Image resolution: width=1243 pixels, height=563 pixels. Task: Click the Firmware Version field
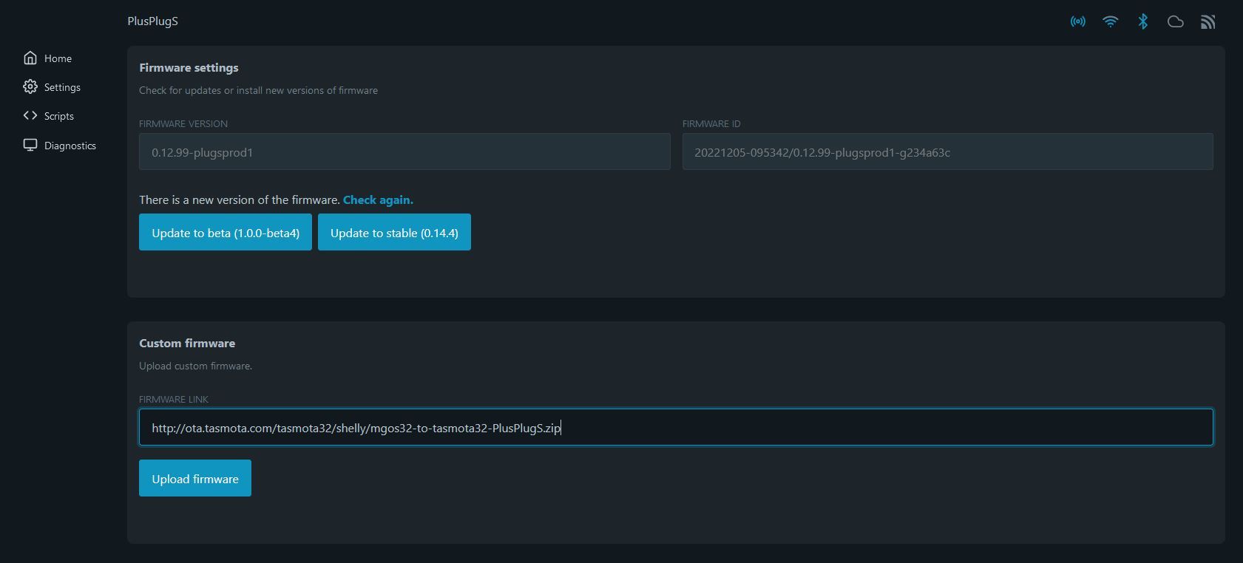point(404,151)
